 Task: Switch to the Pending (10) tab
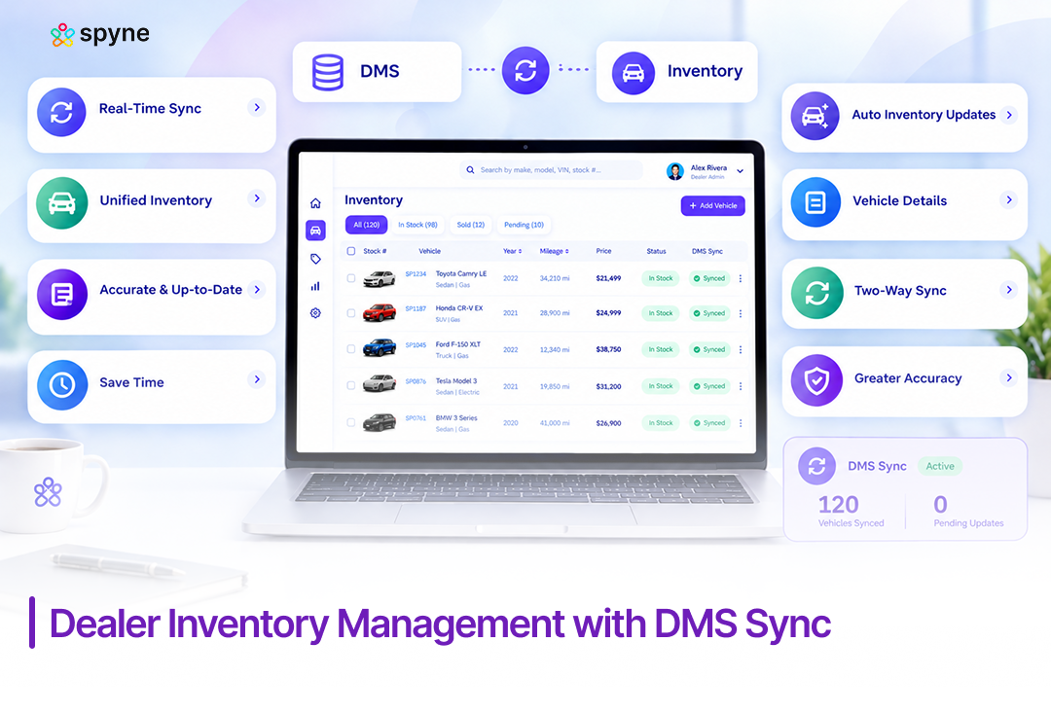click(524, 225)
